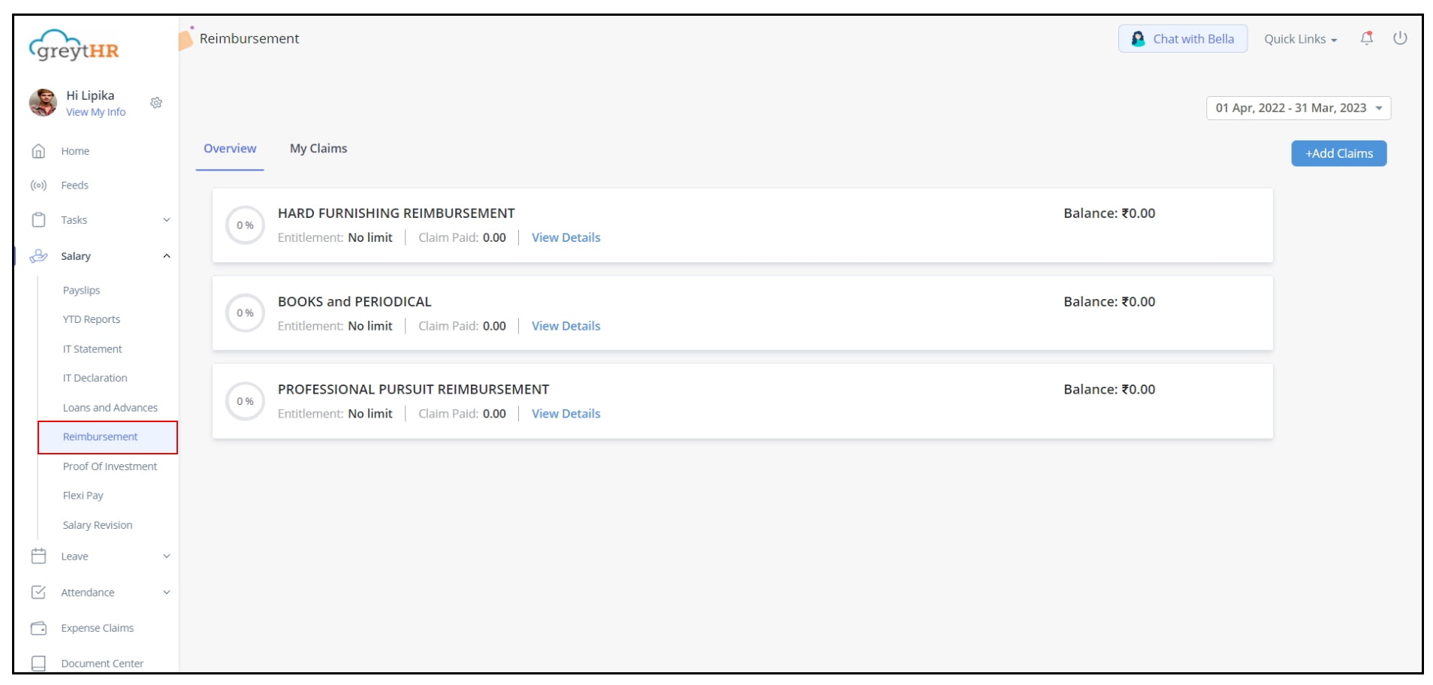Click the Feeds broadcast icon
1433x685 pixels.
(x=38, y=186)
